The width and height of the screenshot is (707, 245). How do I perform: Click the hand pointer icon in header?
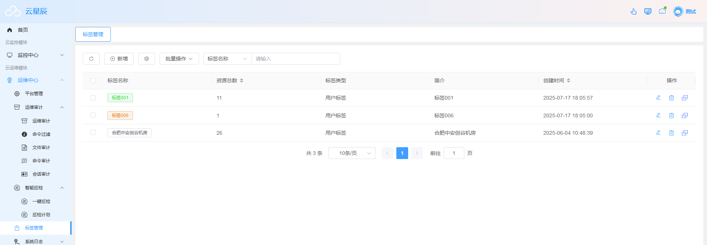(x=633, y=11)
